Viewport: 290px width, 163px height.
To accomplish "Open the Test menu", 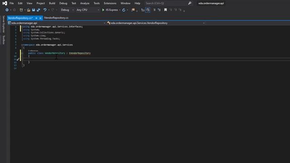I will click(x=73, y=3).
